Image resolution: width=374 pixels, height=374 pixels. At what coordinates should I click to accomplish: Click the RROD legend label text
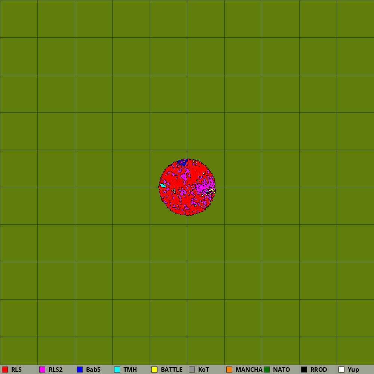319,370
